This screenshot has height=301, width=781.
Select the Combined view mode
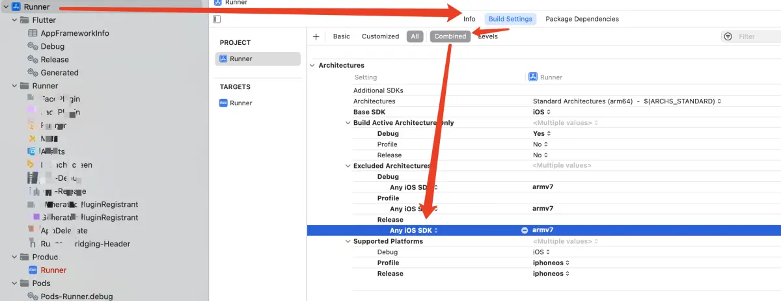point(450,36)
